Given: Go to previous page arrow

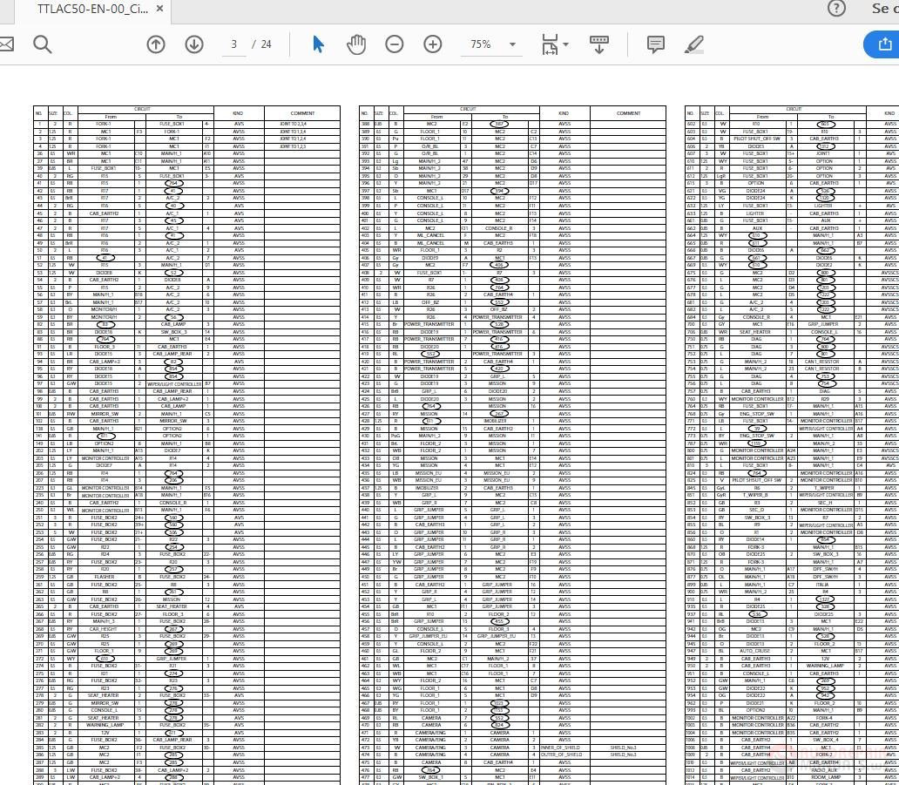Looking at the screenshot, I should [x=156, y=44].
